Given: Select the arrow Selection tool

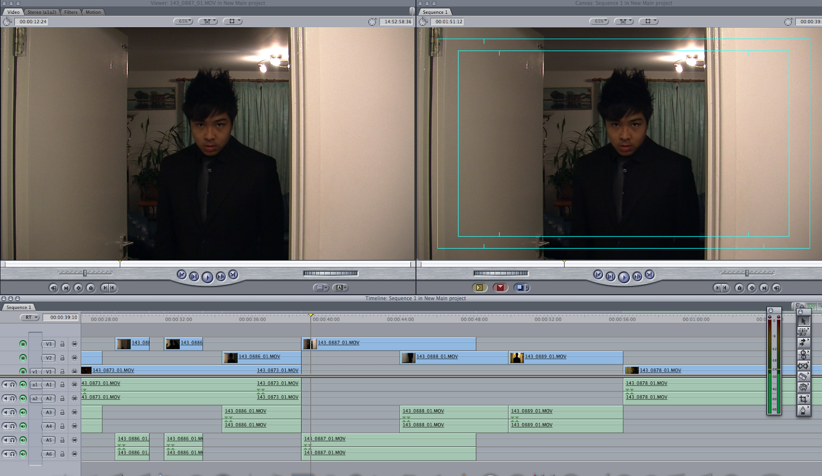Looking at the screenshot, I should (804, 321).
